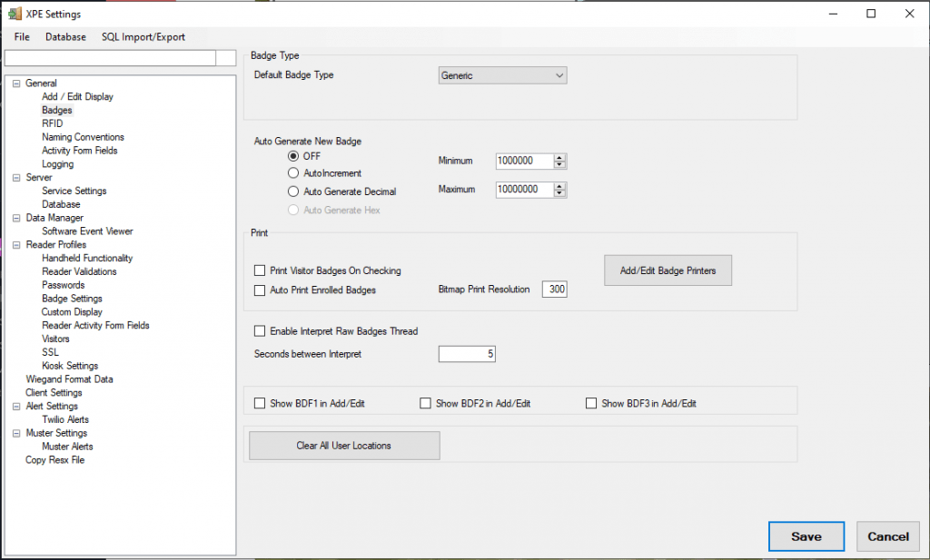Screen dimensions: 930x560
Task: Click the Bitmap Print Resolution field
Action: [555, 290]
